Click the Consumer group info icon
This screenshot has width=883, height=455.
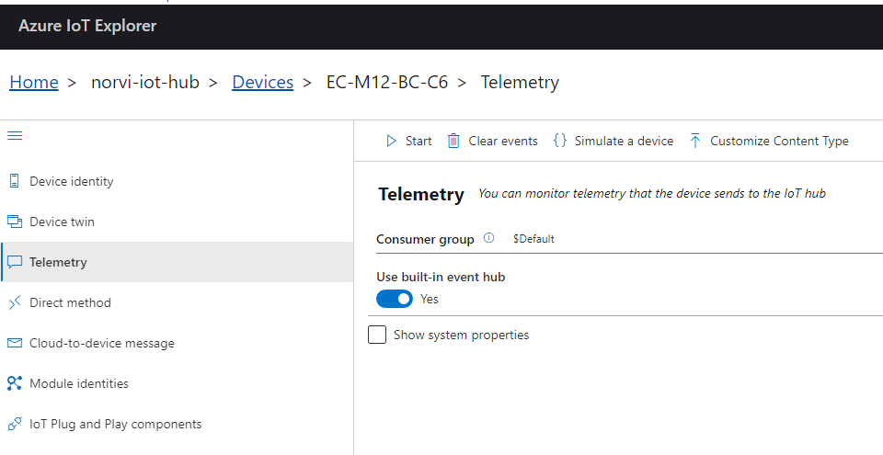(x=489, y=238)
